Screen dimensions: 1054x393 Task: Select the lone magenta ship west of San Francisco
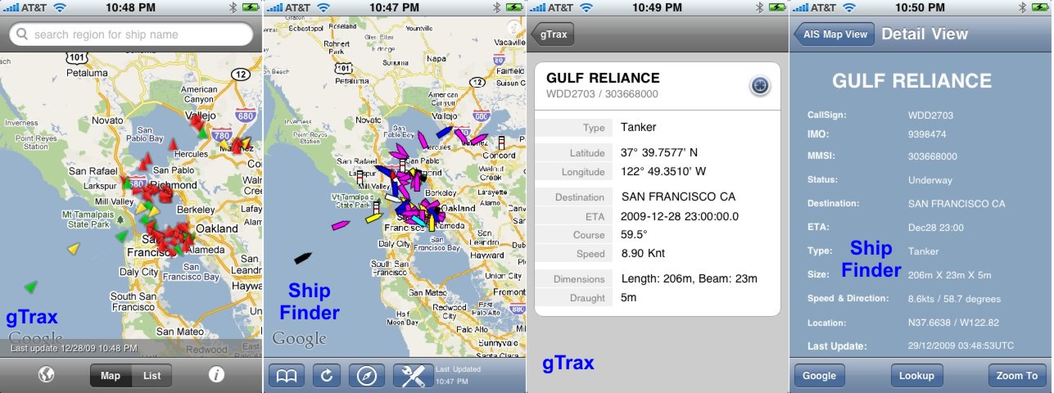(341, 224)
